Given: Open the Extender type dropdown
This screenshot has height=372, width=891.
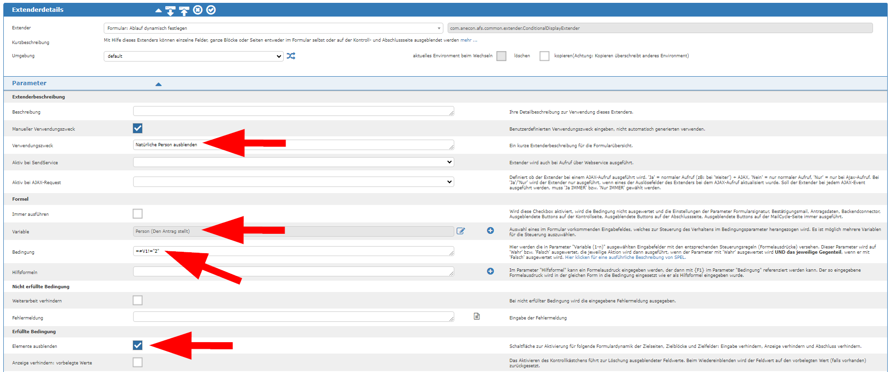Looking at the screenshot, I should click(x=273, y=28).
